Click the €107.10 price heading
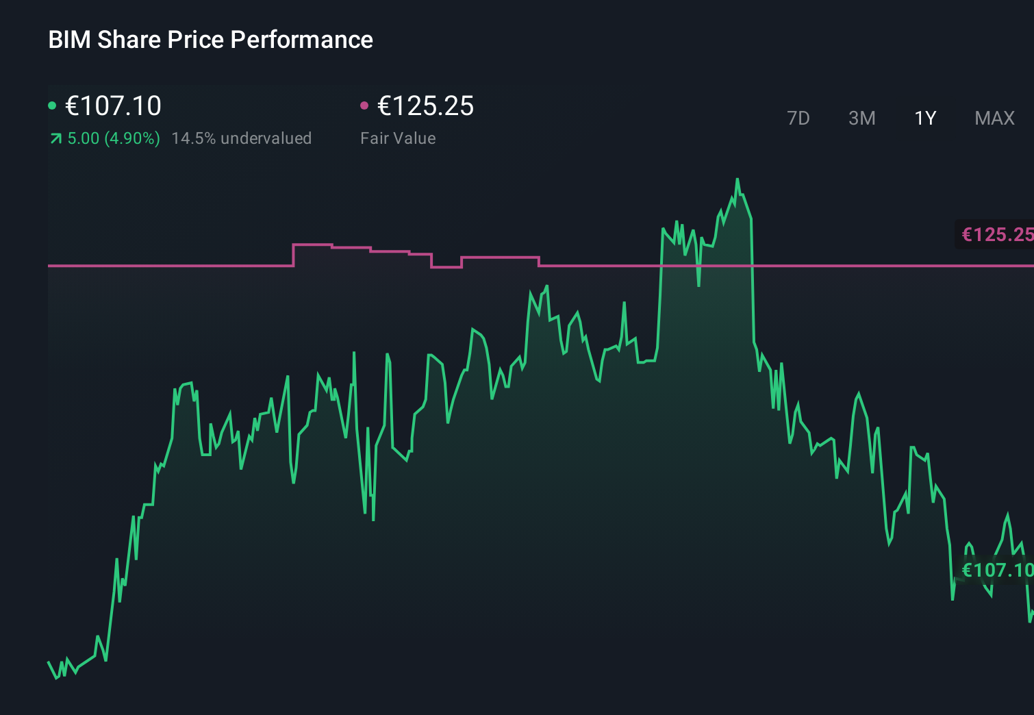The width and height of the screenshot is (1034, 715). [x=113, y=106]
